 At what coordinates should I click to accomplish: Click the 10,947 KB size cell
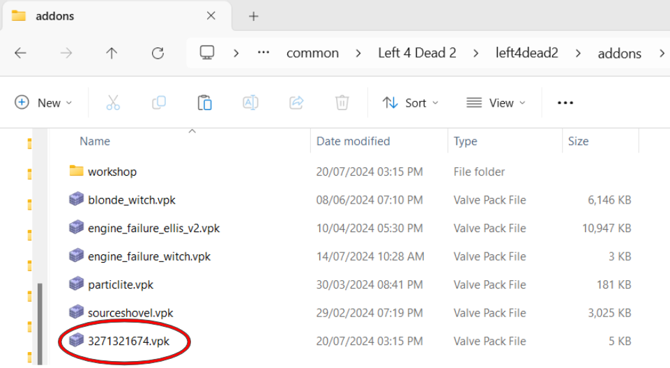607,228
